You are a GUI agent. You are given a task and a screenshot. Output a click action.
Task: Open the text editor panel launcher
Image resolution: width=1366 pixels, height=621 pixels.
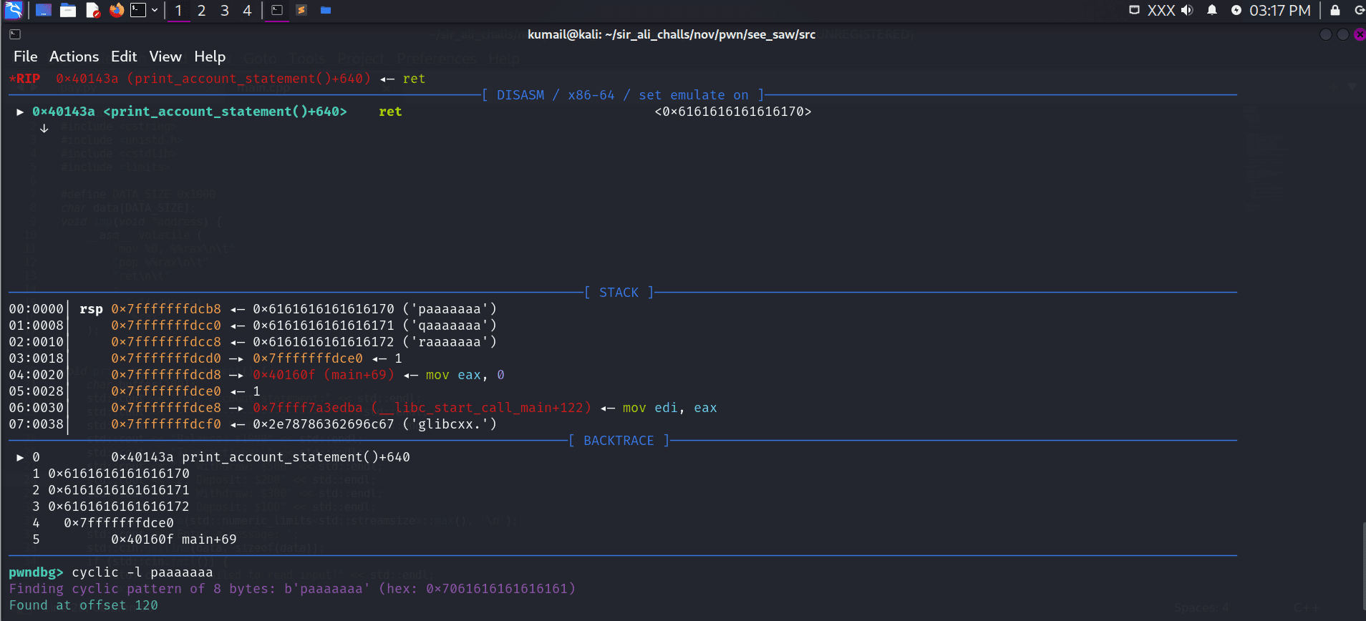point(92,10)
